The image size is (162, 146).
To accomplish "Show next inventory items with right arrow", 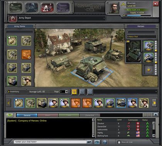I will click(154, 103).
